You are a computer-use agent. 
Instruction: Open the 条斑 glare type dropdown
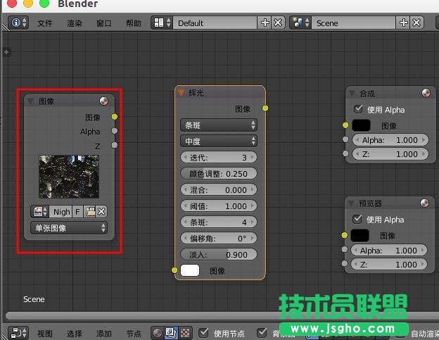click(x=219, y=125)
